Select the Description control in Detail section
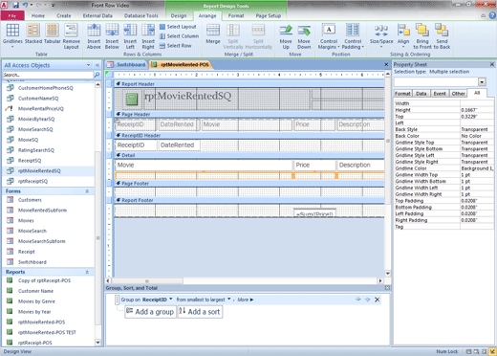 (360, 166)
